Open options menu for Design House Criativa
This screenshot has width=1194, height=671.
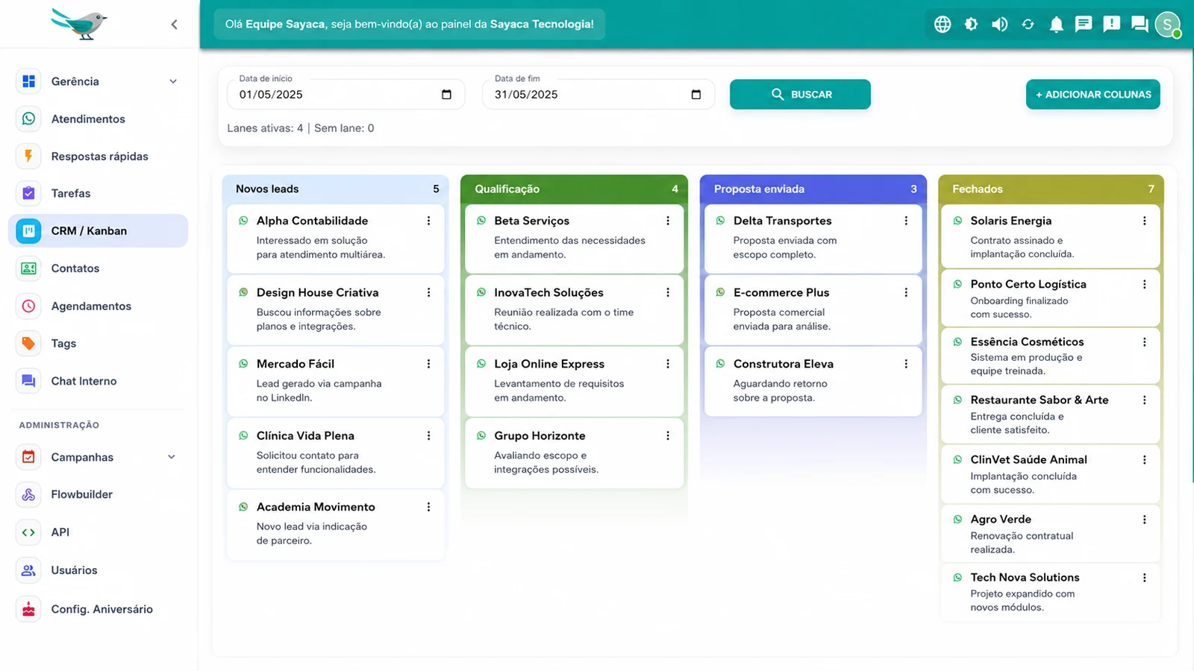428,292
